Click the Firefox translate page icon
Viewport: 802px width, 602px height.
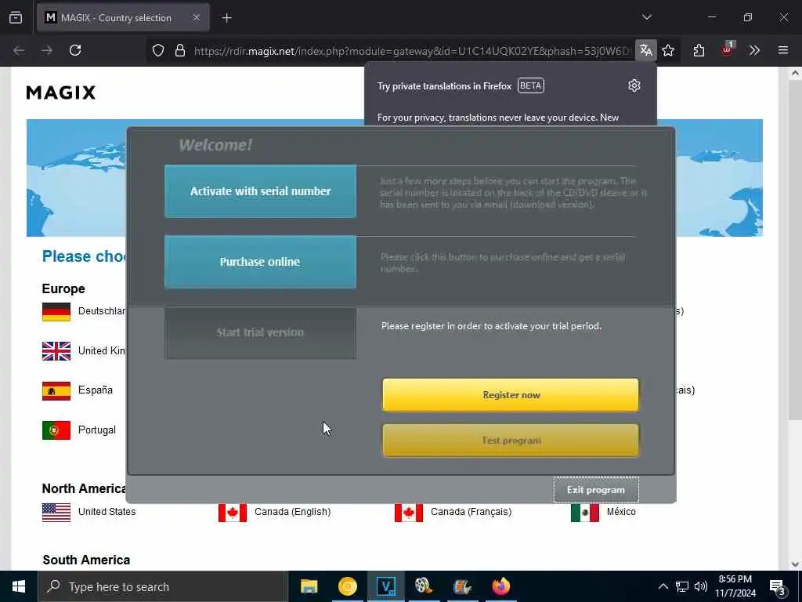point(646,50)
